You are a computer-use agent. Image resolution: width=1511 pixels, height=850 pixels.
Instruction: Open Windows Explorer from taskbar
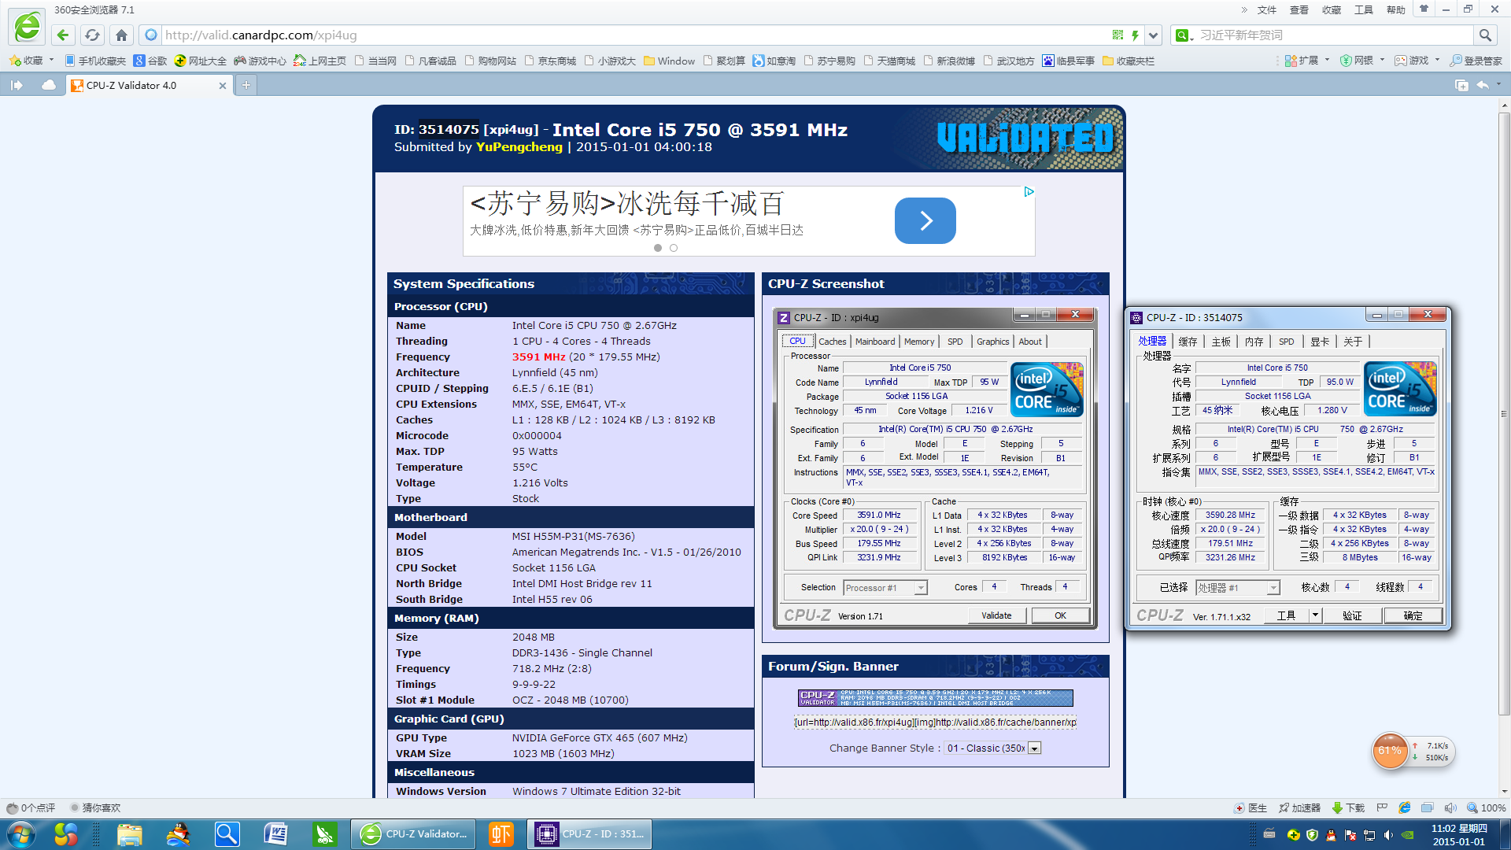click(x=130, y=834)
